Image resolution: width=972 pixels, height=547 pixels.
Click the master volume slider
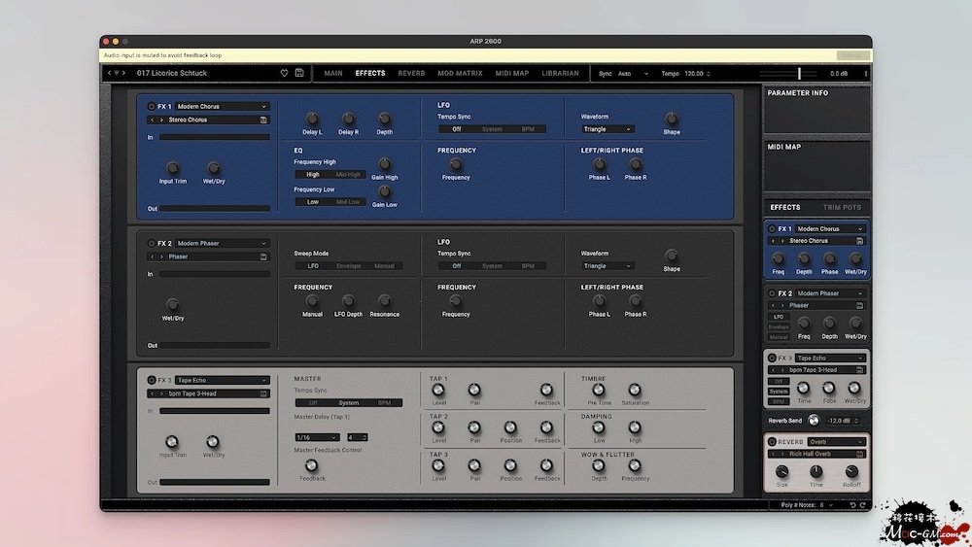pos(790,74)
